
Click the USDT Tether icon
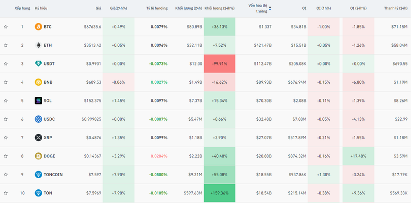pyautogui.click(x=38, y=64)
